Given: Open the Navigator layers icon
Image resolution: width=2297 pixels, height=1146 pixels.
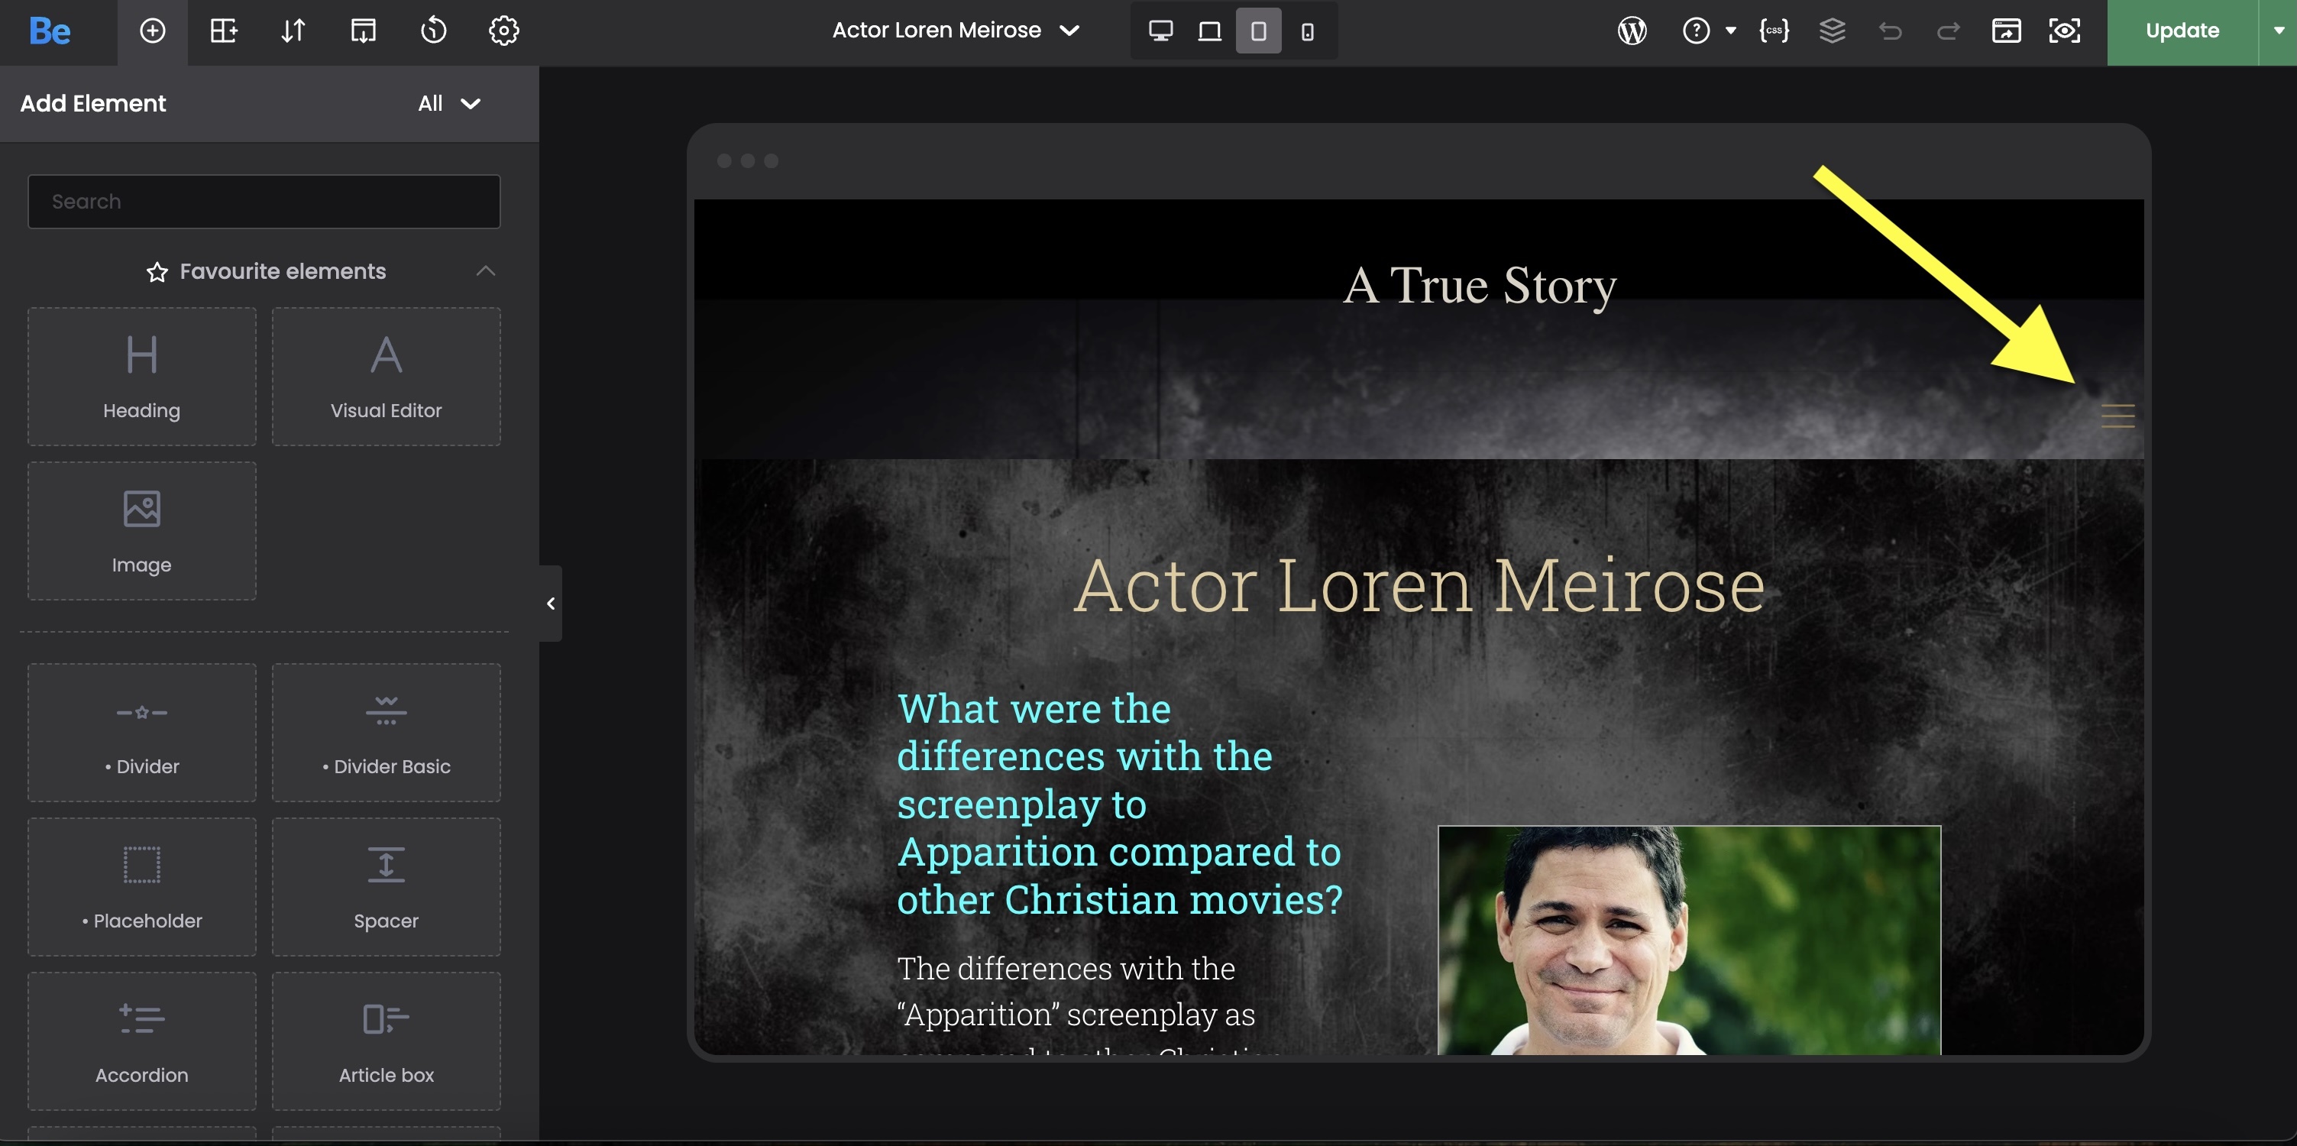Looking at the screenshot, I should point(1832,31).
